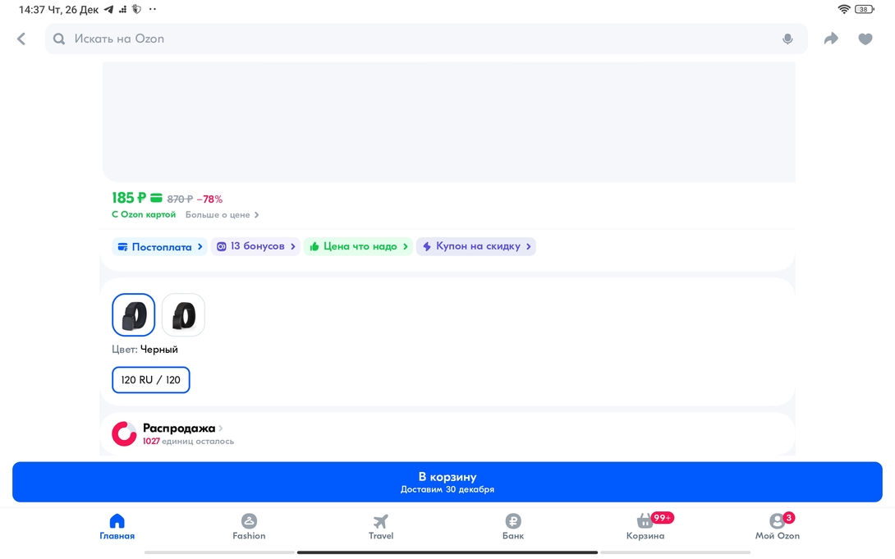
Task: Tap the share arrow icon
Action: coord(831,39)
